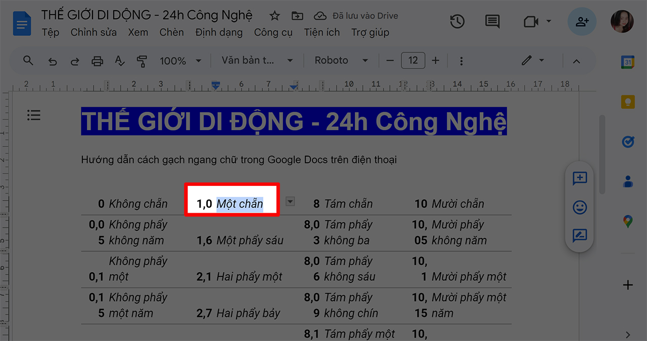The width and height of the screenshot is (647, 341).
Task: Toggle suggesting mode from the floating sidebar
Action: 579,236
